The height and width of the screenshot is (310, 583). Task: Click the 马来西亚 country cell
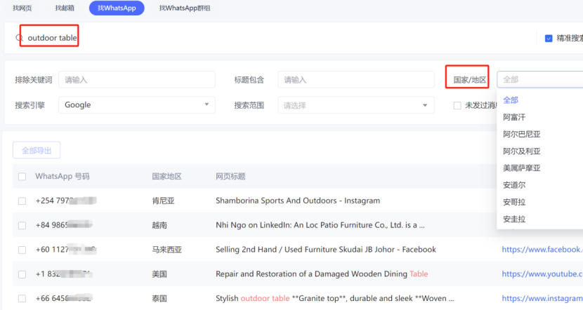point(166,250)
